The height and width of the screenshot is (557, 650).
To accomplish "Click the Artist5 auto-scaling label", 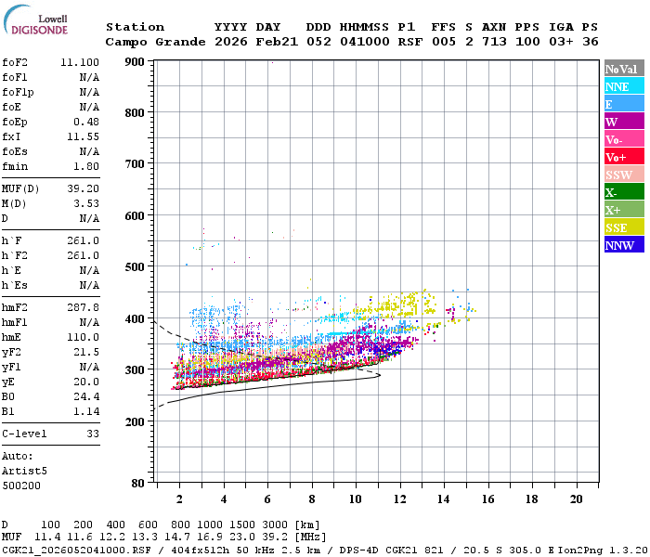I will coord(24,472).
